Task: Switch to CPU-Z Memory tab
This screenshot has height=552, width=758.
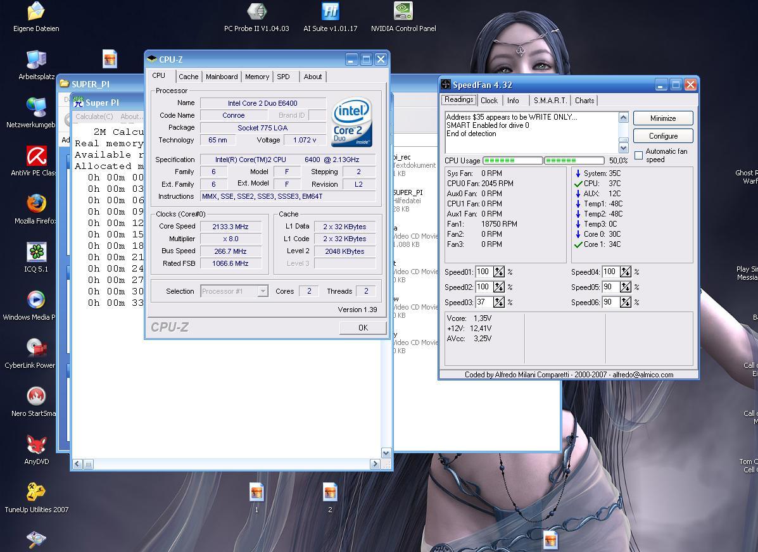Action: [257, 77]
